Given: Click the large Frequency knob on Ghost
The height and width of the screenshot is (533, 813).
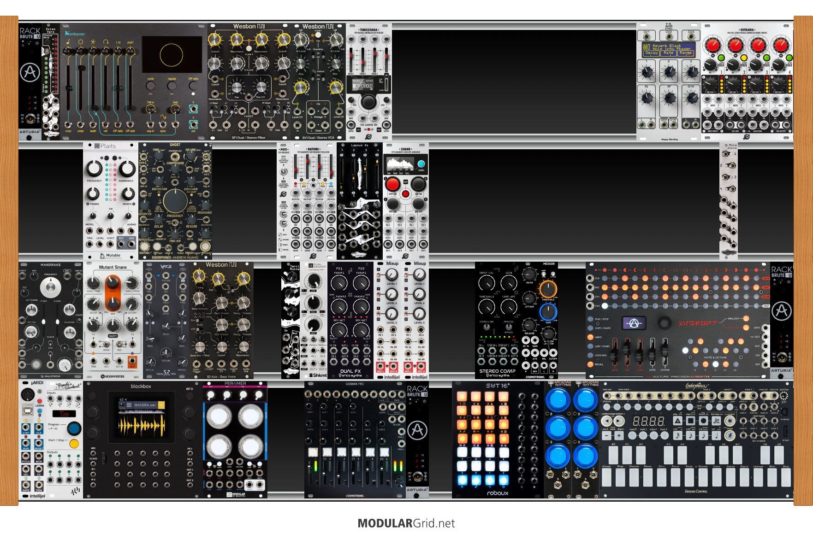Looking at the screenshot, I should [175, 201].
